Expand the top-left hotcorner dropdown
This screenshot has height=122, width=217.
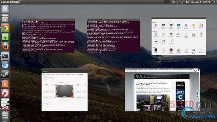point(49,85)
